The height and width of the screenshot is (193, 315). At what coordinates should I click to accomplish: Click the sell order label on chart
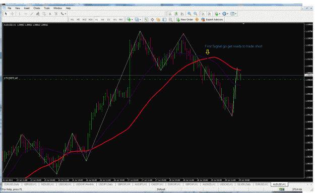click(11, 78)
